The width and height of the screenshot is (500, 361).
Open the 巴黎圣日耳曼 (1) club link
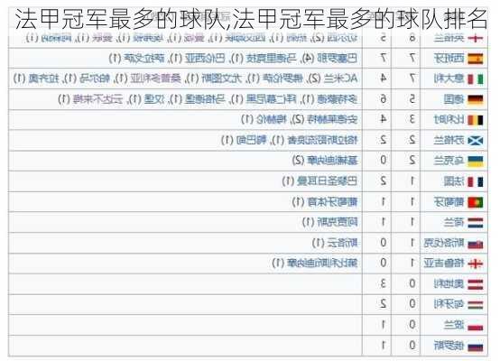coord(319,181)
